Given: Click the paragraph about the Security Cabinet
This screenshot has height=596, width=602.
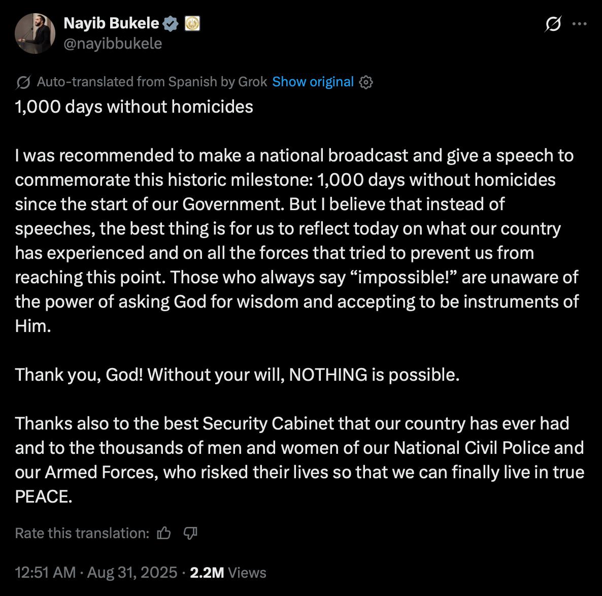Looking at the screenshot, I should coord(299,459).
